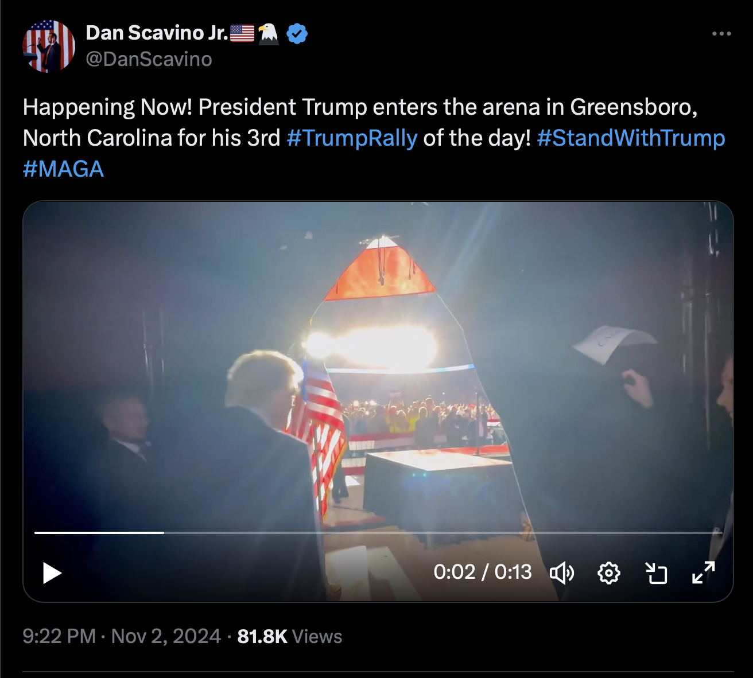Click the eagle emoji beside the name
Screen dimensions: 753x678
(268, 34)
